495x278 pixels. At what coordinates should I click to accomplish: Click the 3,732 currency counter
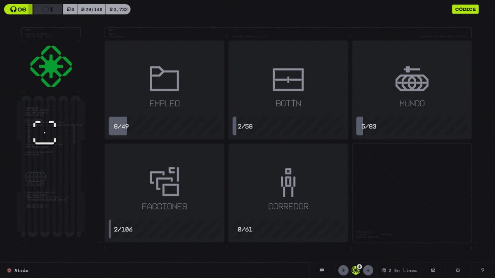coord(118,9)
